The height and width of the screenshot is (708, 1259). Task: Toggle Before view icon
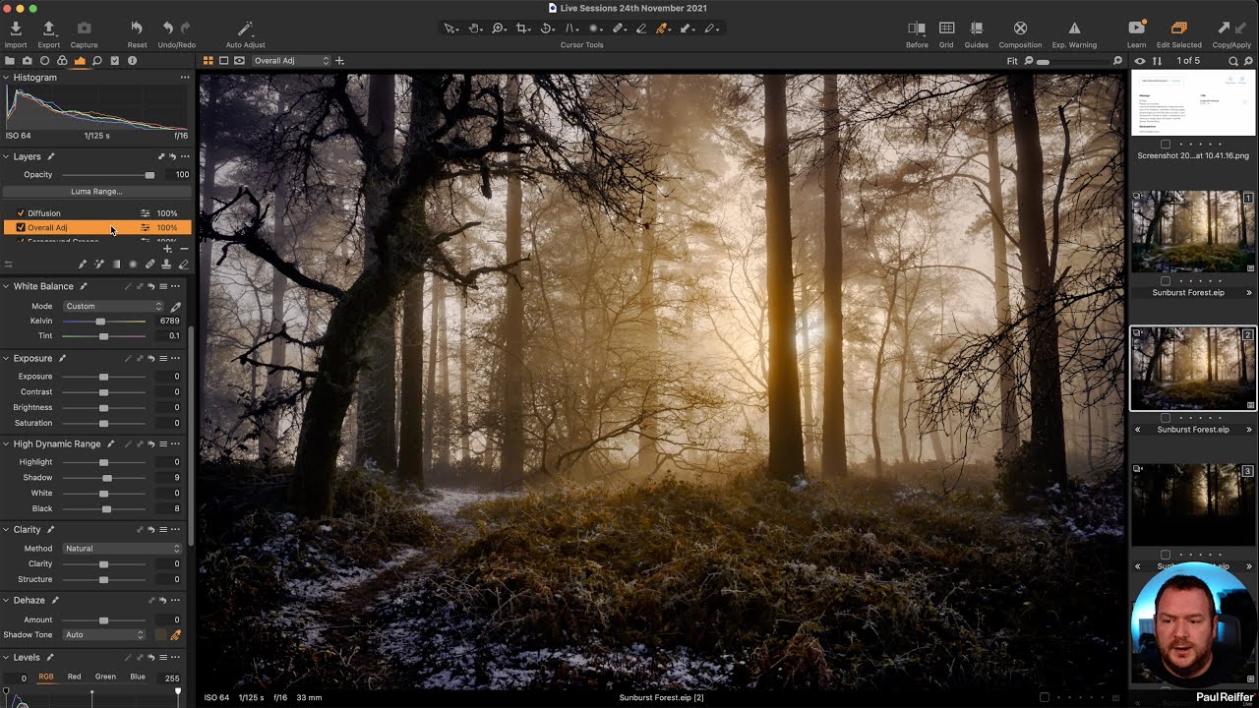coord(917,29)
